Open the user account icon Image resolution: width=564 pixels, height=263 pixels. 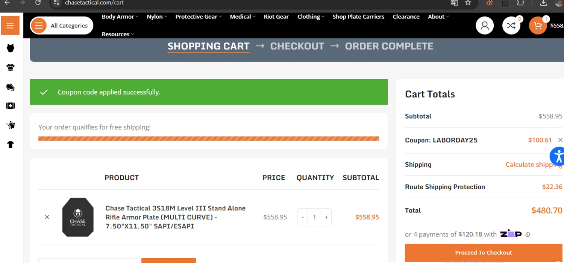point(485,26)
